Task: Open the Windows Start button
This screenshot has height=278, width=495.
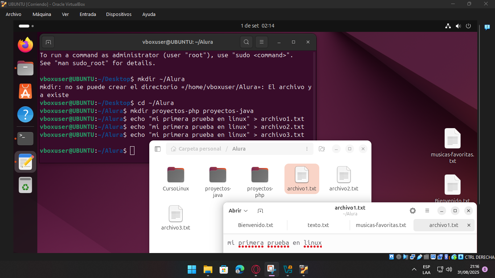Action: [x=192, y=269]
